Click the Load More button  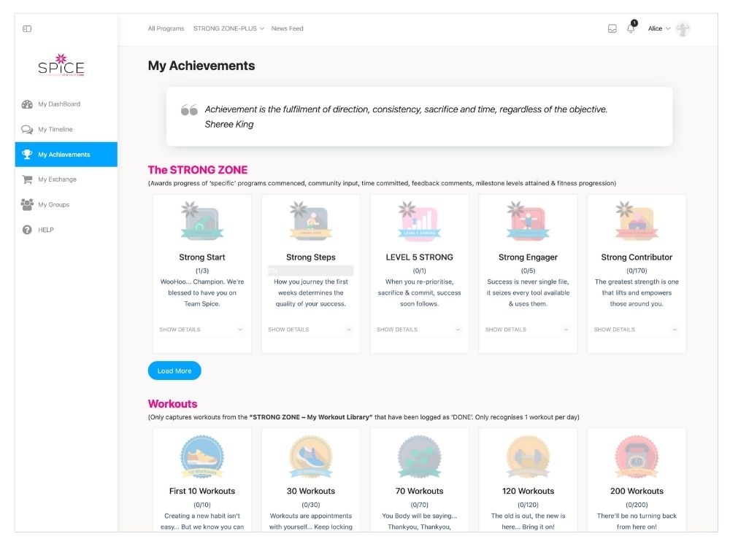[174, 371]
